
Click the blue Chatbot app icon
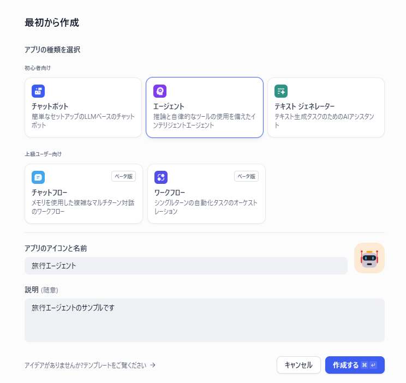(38, 91)
